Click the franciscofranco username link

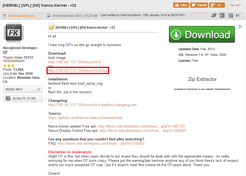21,16
